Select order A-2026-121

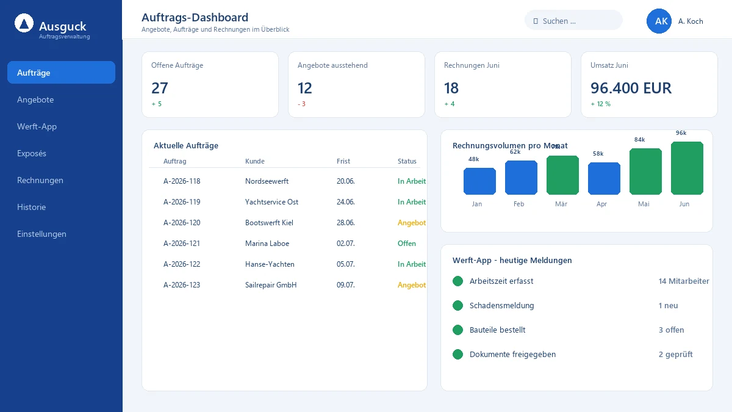pos(182,244)
